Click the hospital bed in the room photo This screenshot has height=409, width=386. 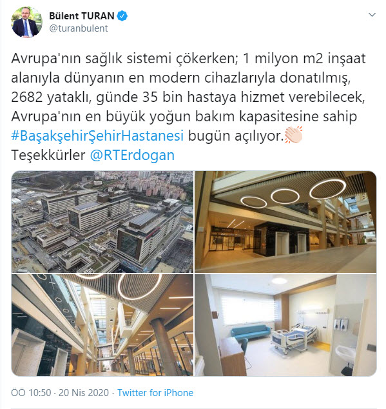[x=294, y=337]
